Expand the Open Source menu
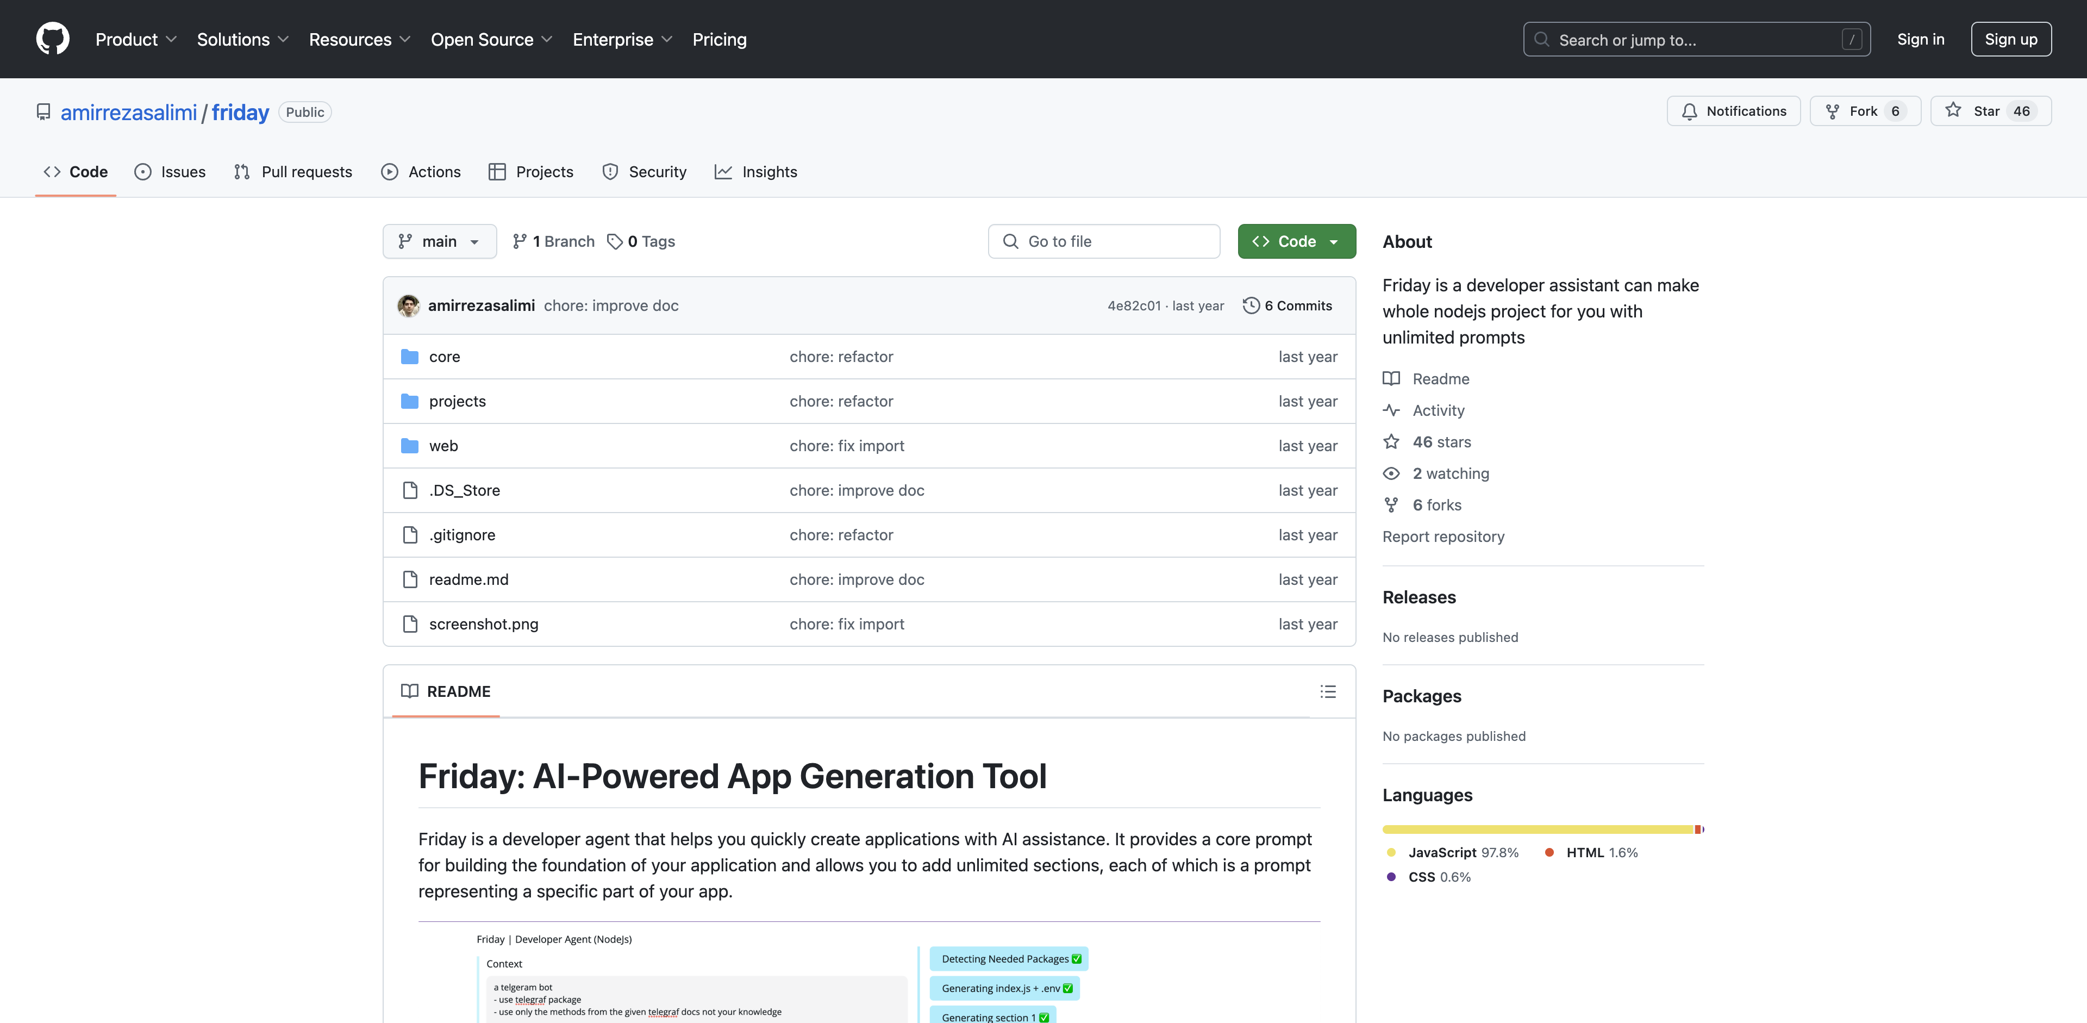This screenshot has height=1023, width=2087. point(491,39)
